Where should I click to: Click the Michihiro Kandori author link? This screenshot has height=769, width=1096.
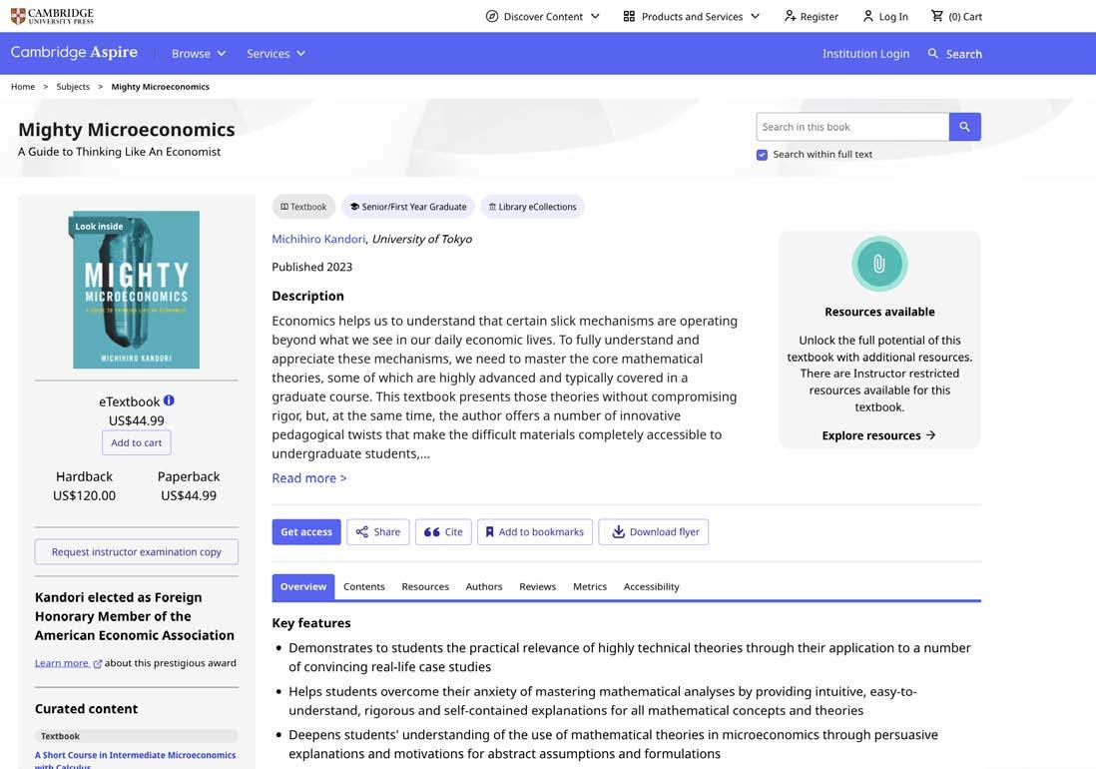tap(318, 239)
